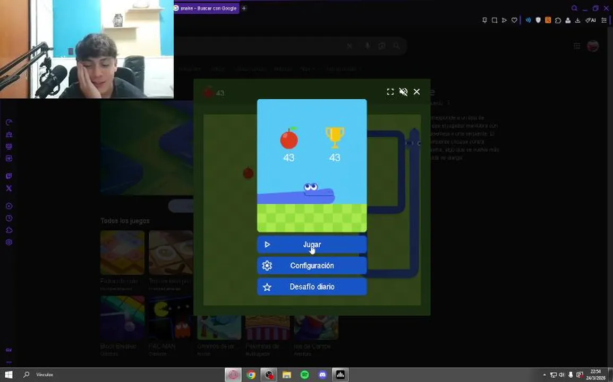Open the shield ad-blocker icon

[538, 20]
